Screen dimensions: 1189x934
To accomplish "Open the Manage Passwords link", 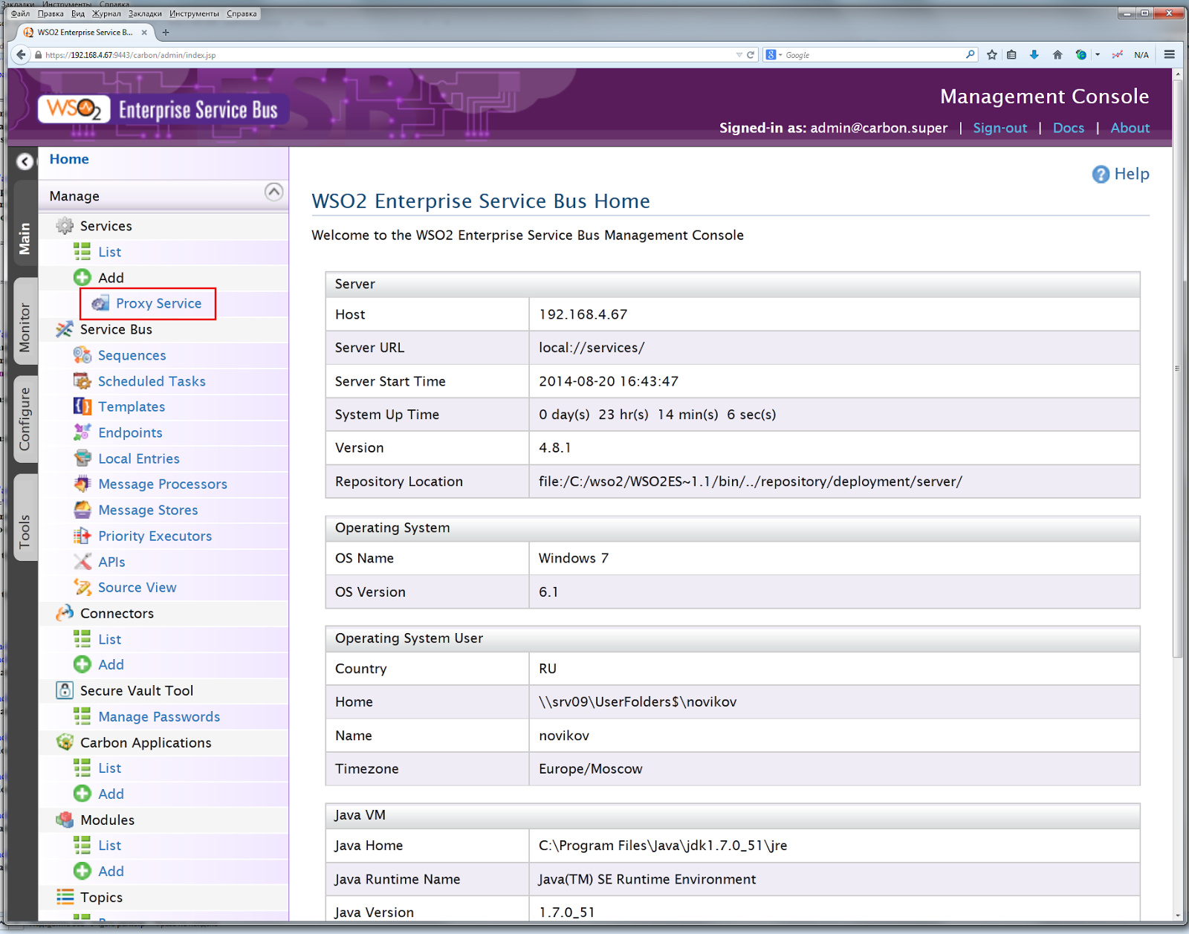I will coord(159,716).
